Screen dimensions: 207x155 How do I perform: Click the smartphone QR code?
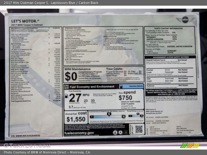(139, 129)
